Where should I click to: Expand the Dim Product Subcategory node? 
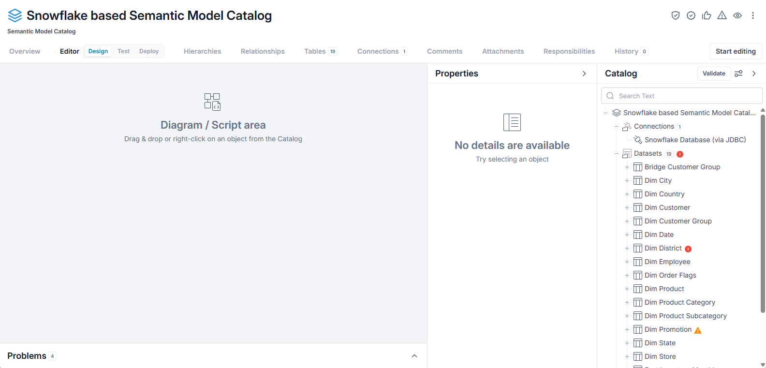click(x=627, y=316)
